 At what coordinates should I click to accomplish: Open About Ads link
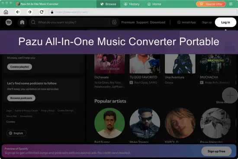(12, 116)
